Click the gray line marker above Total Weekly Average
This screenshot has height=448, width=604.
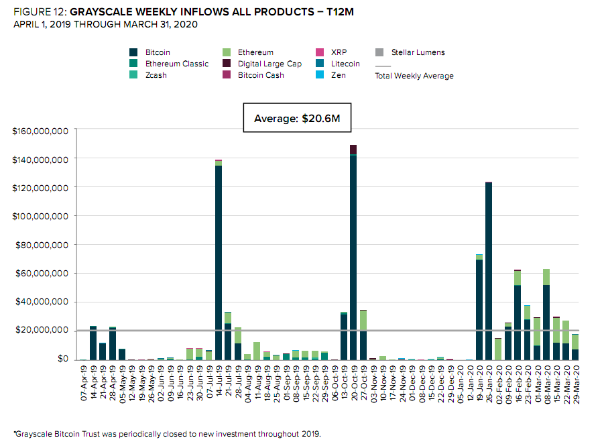point(383,66)
